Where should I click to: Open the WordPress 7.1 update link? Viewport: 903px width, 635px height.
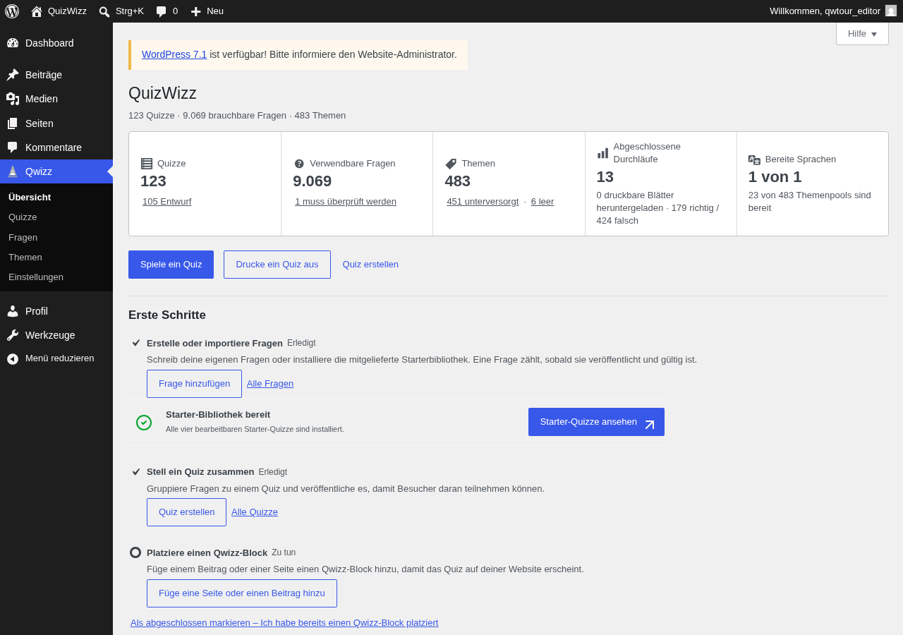coord(174,54)
